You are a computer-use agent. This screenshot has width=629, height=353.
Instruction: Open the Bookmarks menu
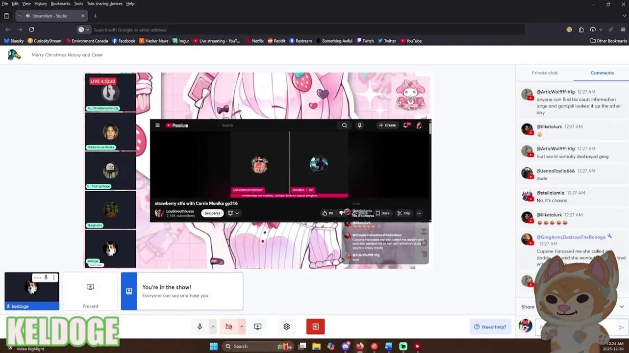coord(60,3)
